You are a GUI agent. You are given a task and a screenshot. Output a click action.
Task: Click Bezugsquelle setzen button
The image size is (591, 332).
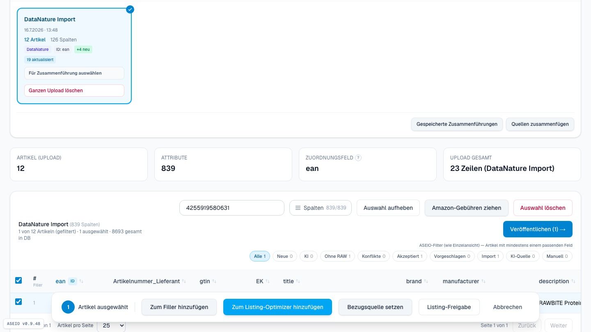click(375, 307)
